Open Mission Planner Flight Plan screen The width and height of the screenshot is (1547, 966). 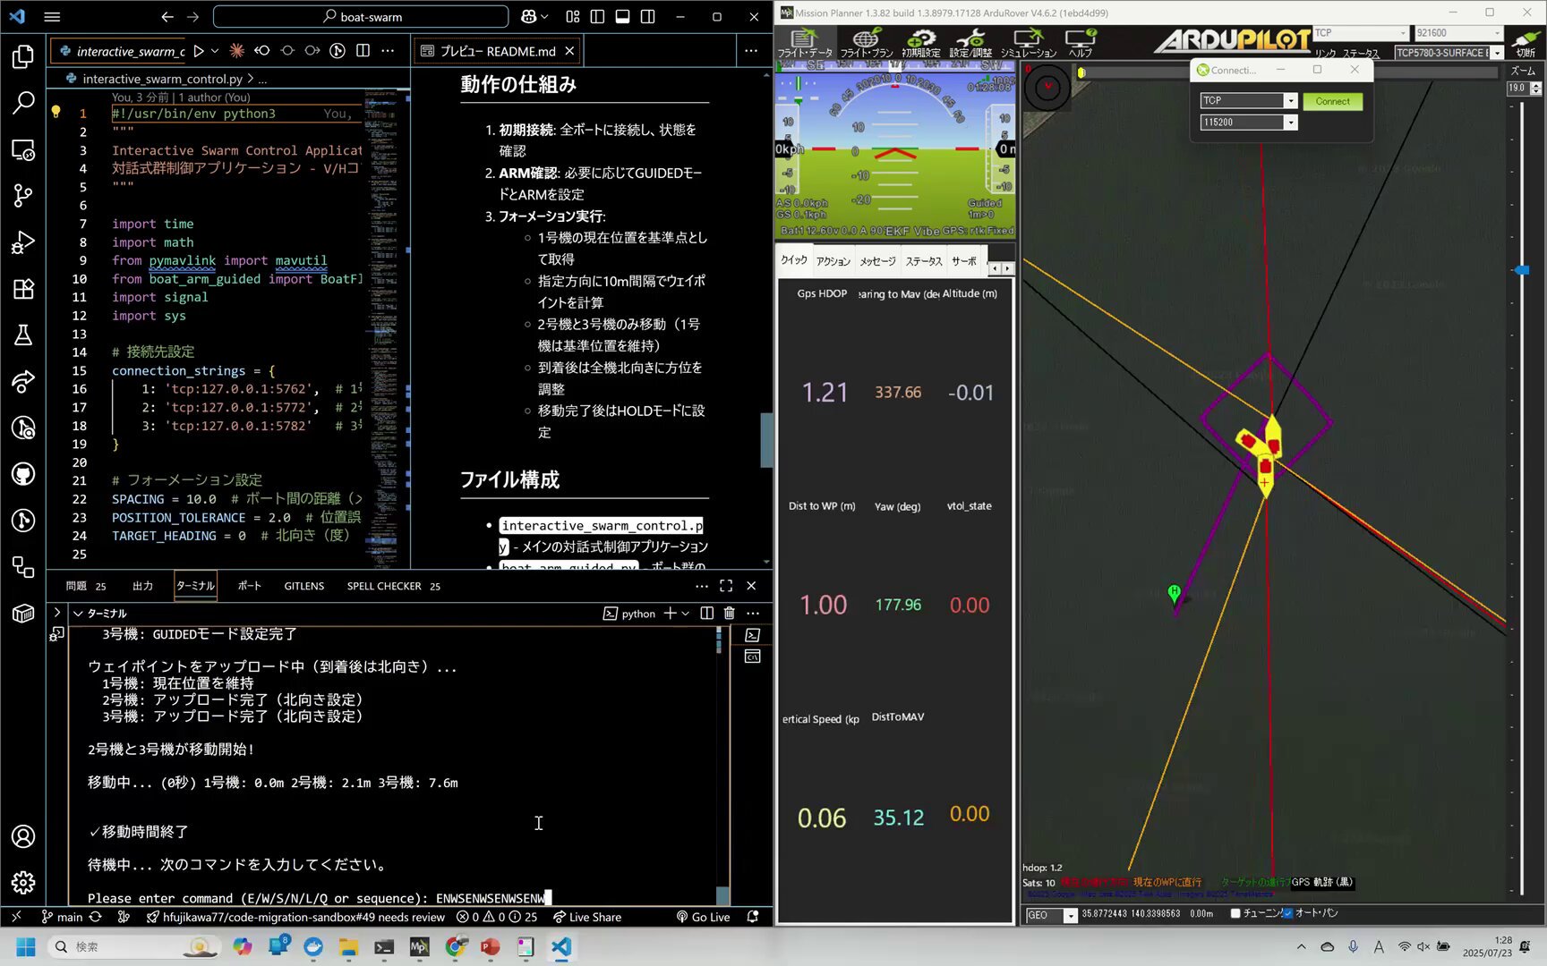tap(866, 42)
